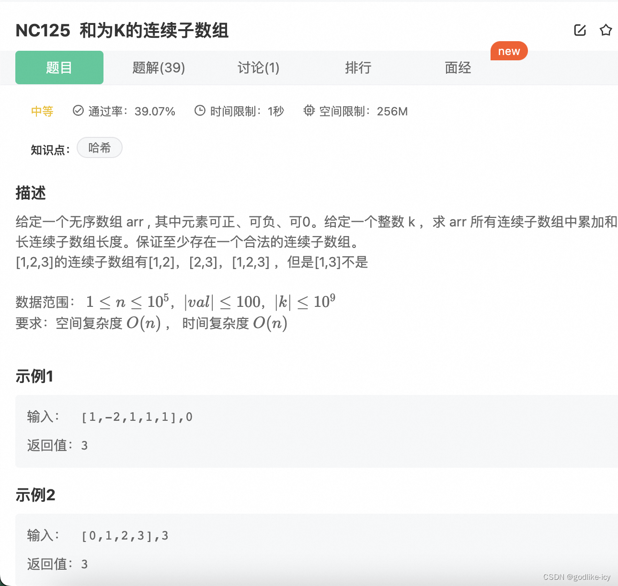The width and height of the screenshot is (618, 586).
Task: Click the 知识点 label
Action: click(50, 150)
